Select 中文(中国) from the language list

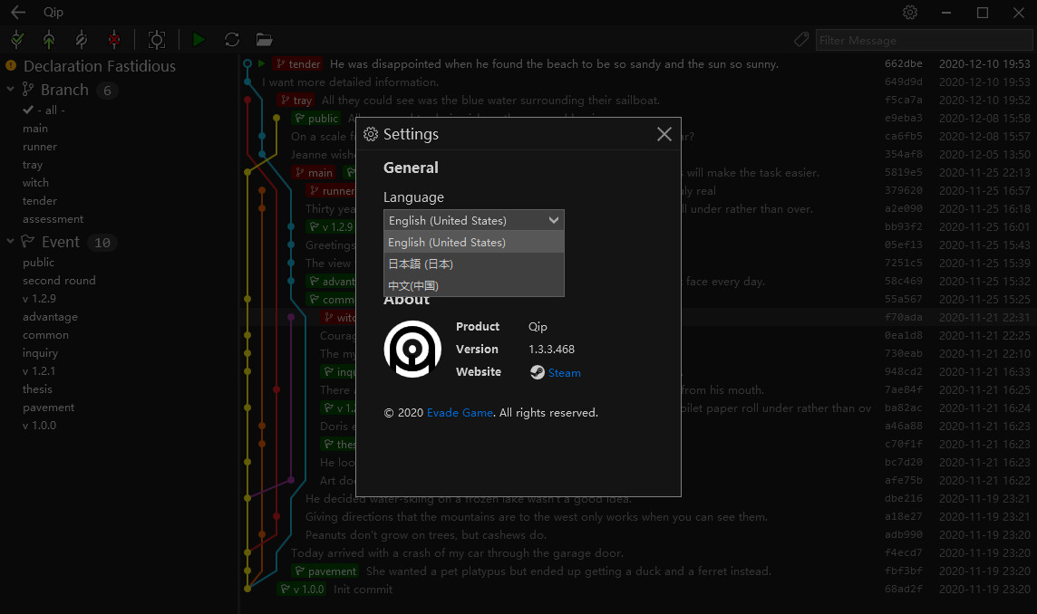point(414,285)
